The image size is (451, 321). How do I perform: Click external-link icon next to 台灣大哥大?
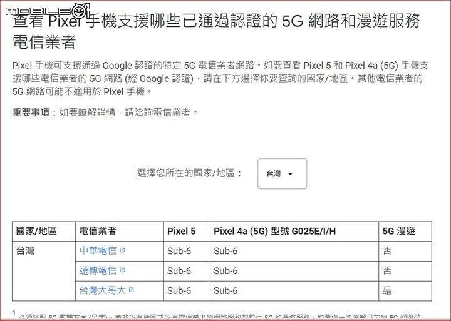pos(132,290)
